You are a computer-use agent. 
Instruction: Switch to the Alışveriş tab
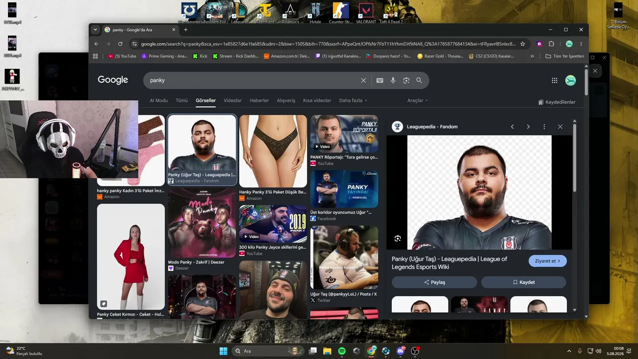click(x=286, y=100)
